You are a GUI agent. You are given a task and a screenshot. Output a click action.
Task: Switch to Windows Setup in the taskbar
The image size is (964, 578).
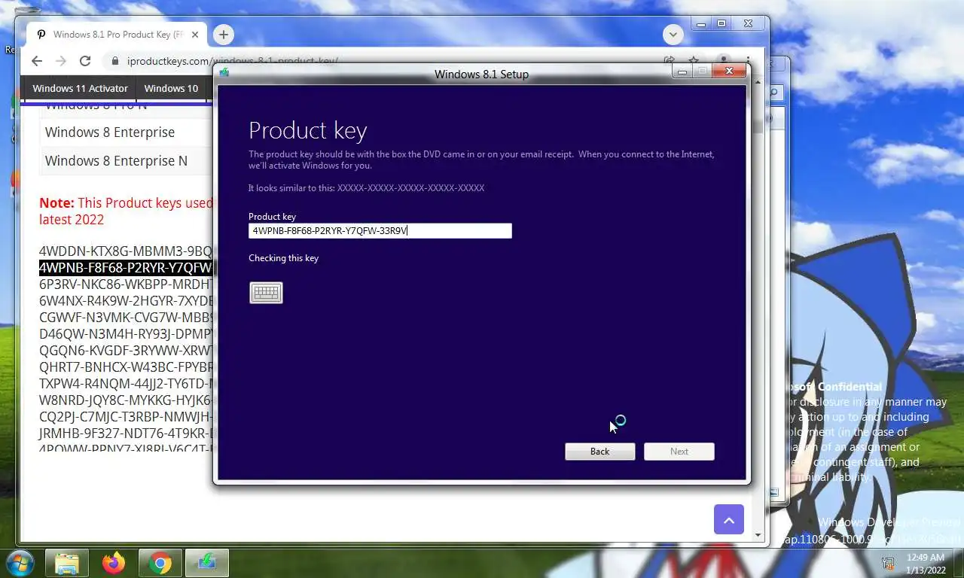207,563
